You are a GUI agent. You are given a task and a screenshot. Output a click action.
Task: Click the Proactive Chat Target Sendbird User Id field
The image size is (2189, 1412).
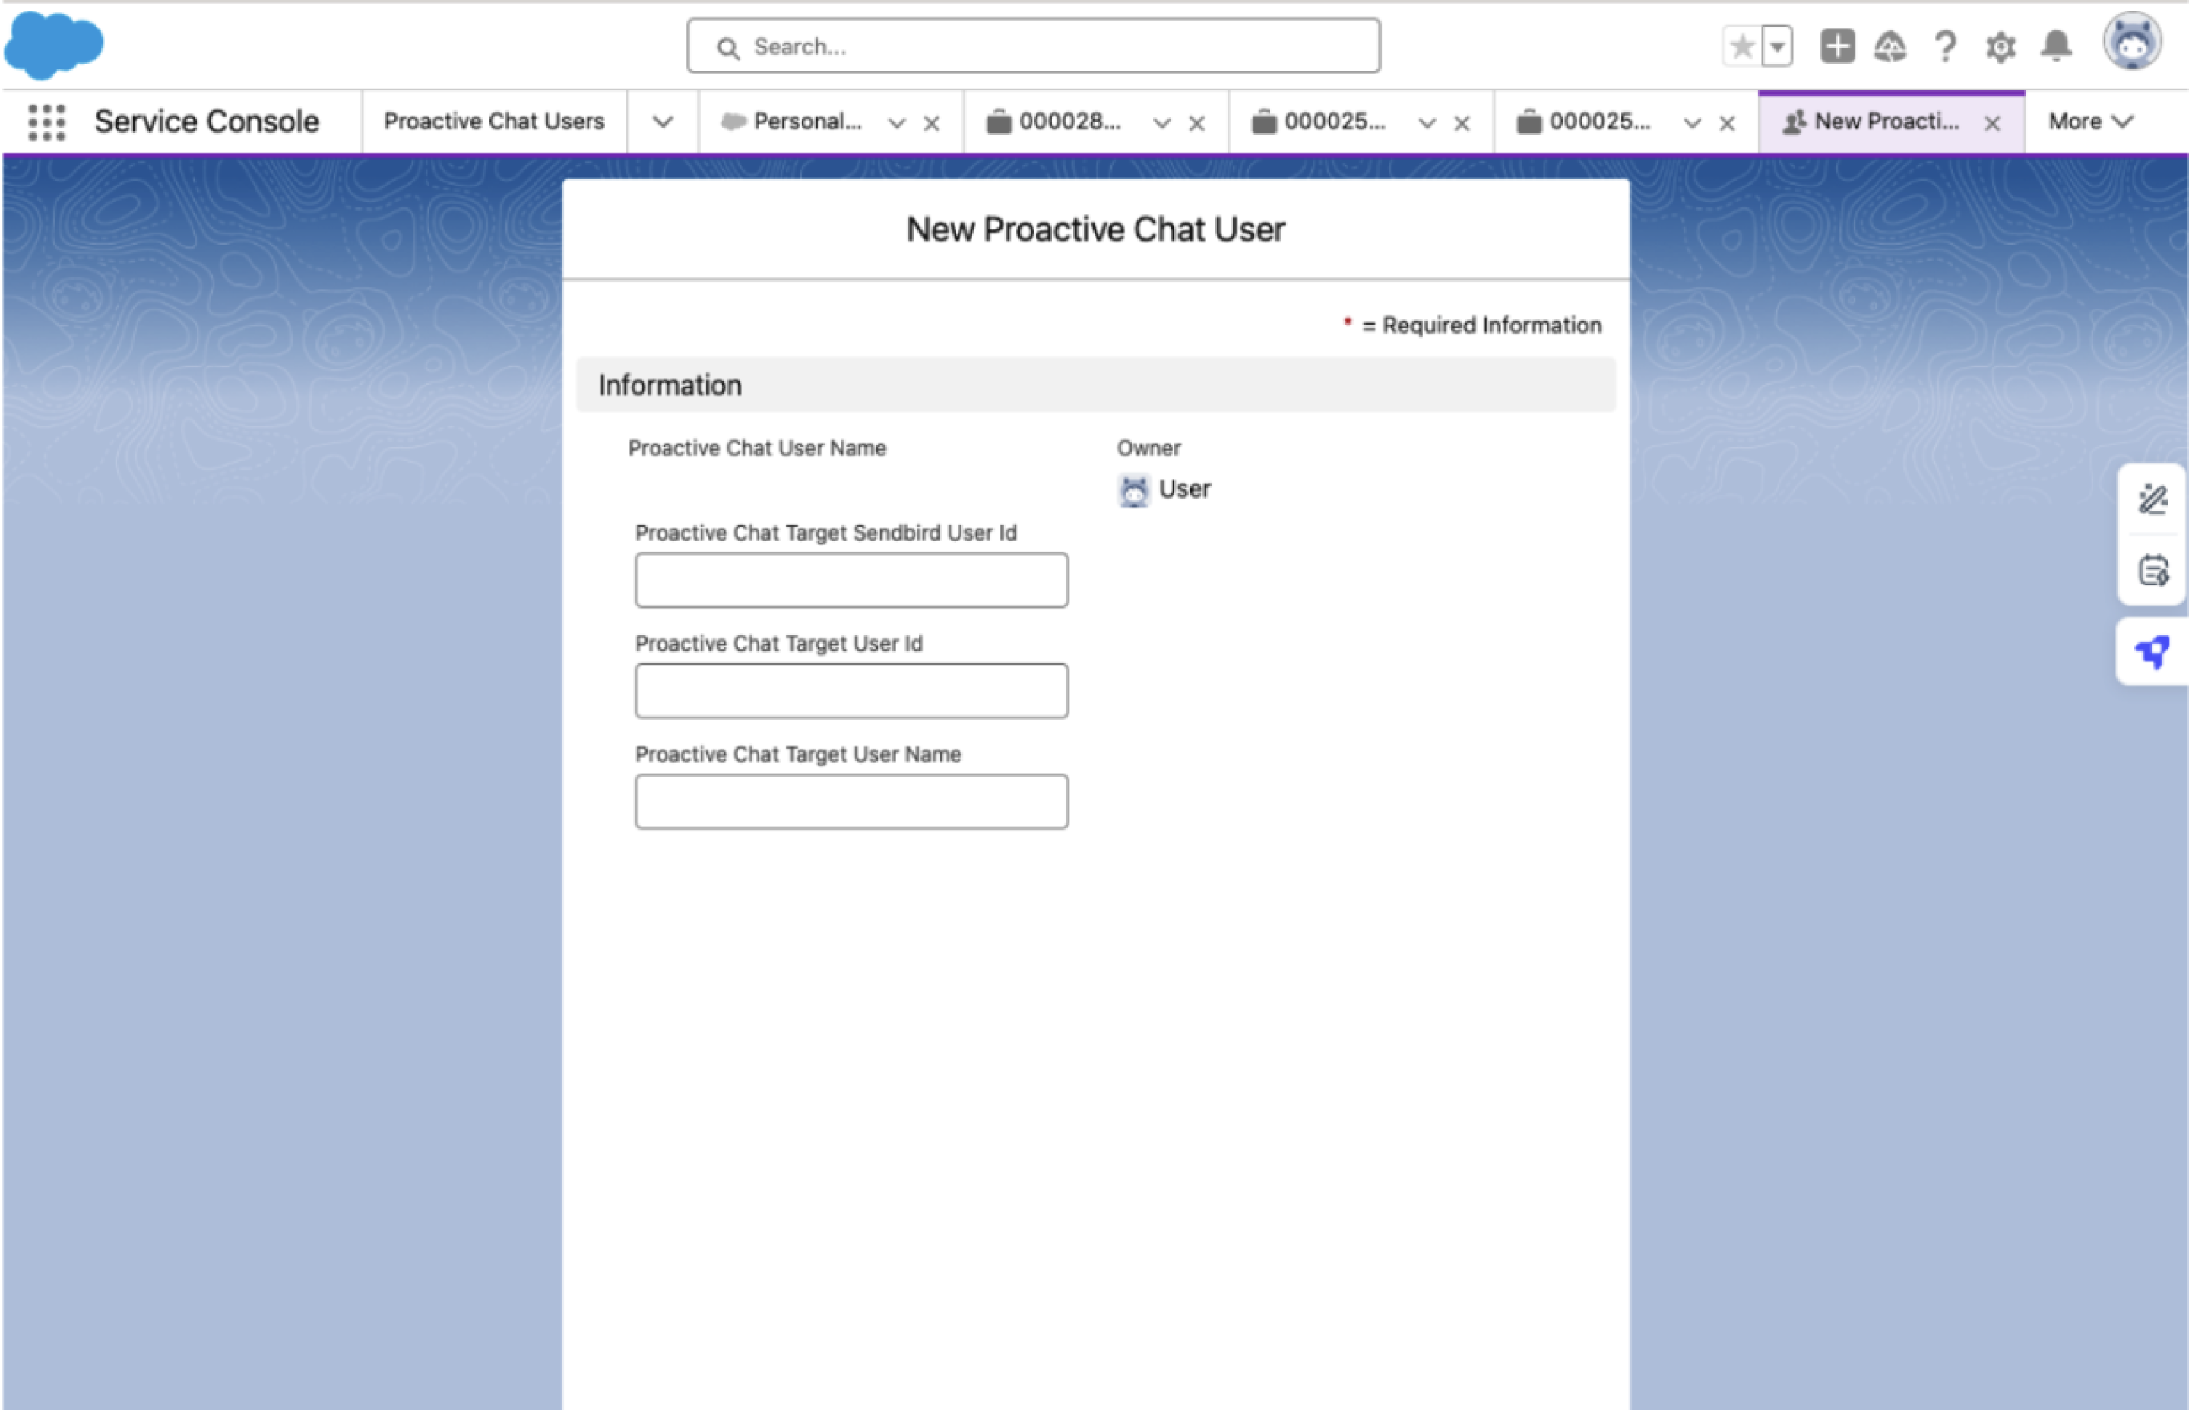(851, 581)
